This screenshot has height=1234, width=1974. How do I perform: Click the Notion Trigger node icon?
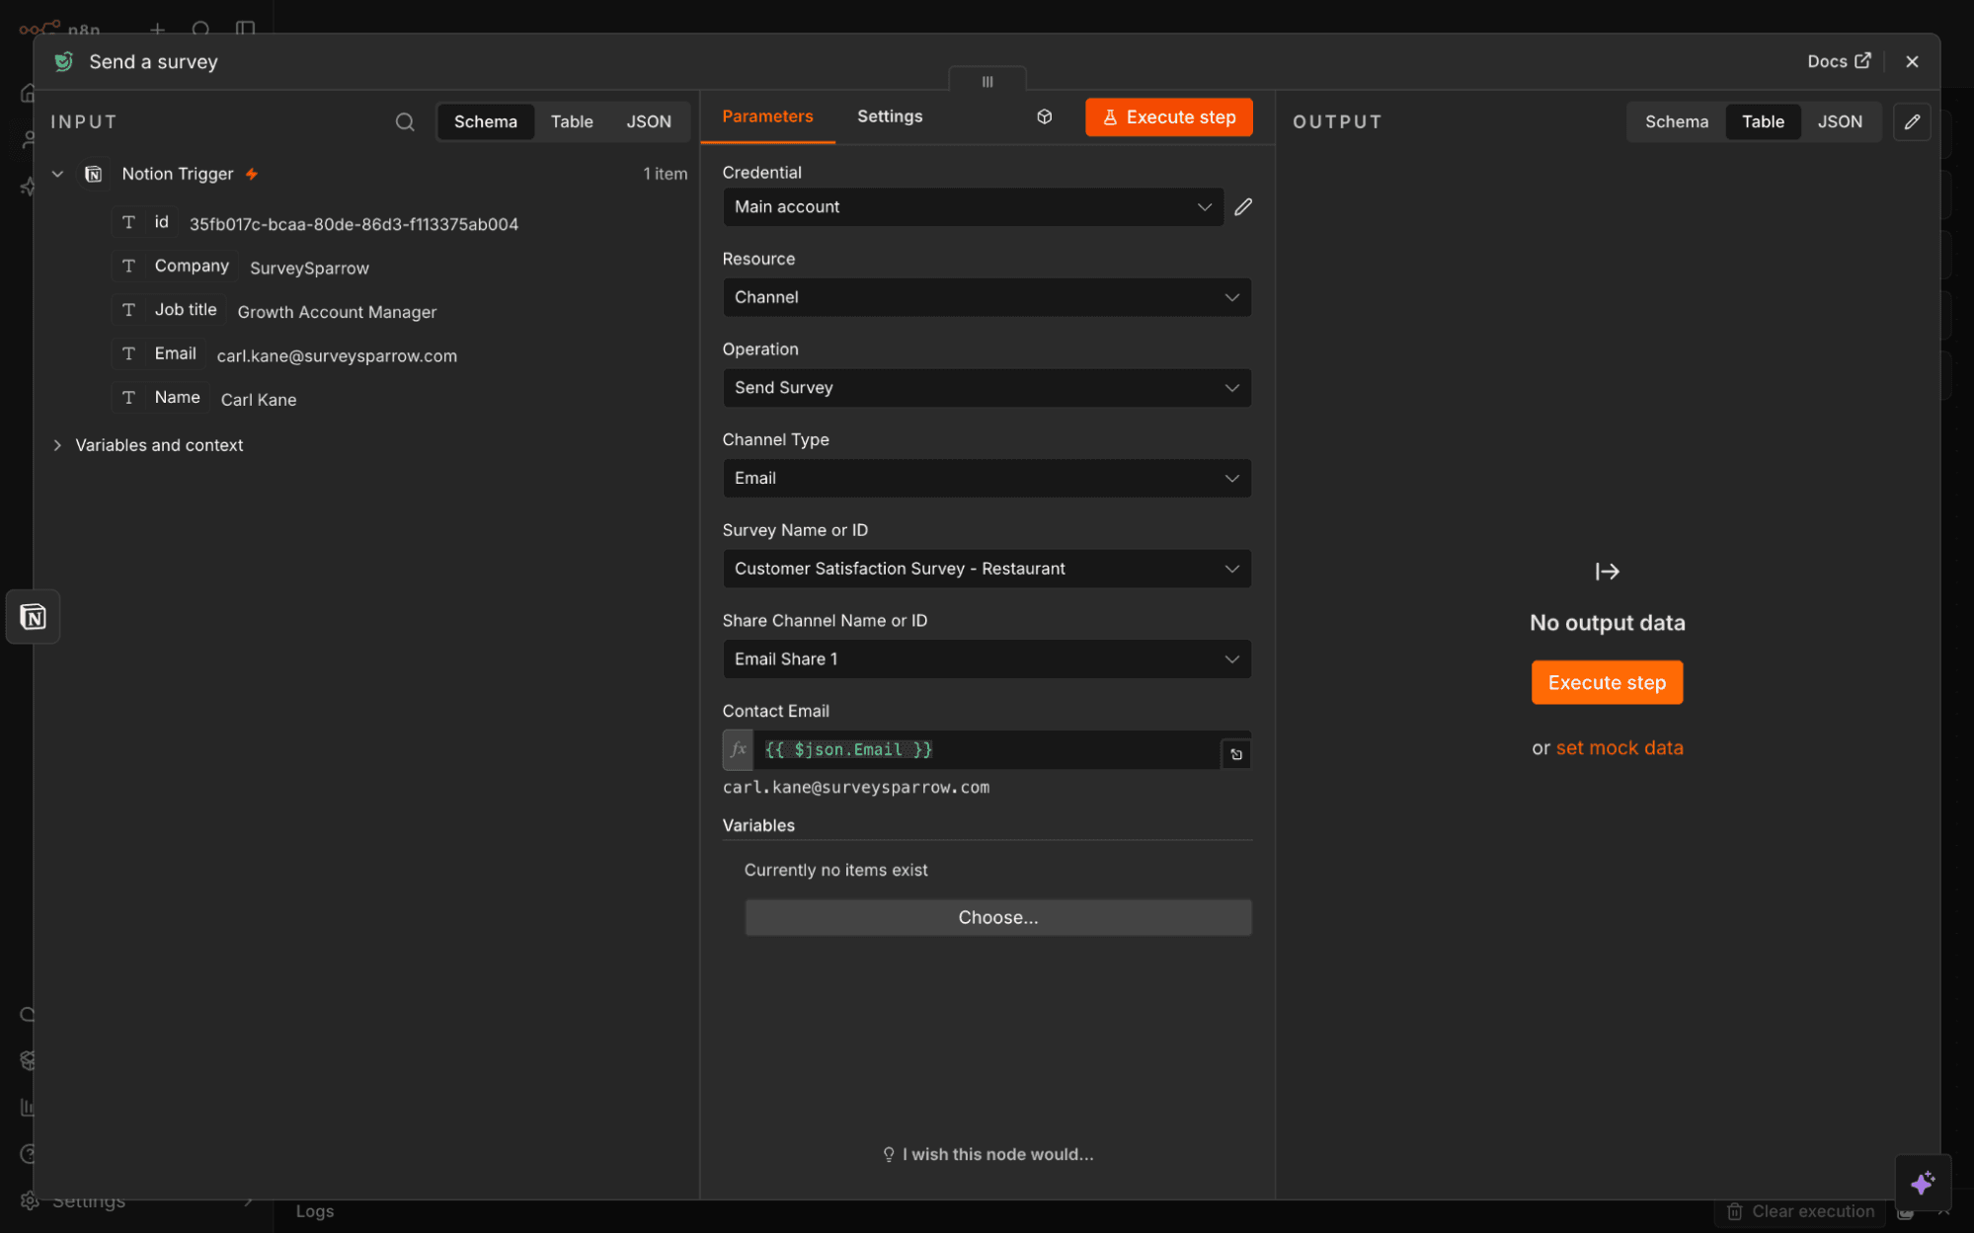pyautogui.click(x=93, y=174)
